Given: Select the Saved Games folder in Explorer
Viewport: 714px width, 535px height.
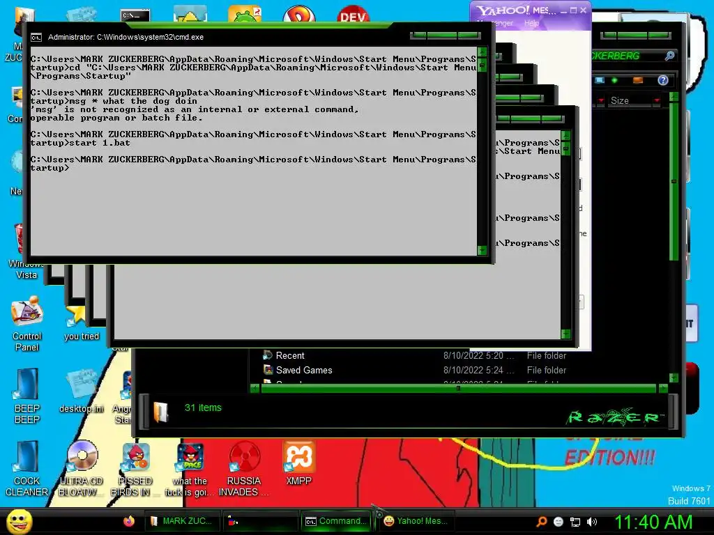Looking at the screenshot, I should point(297,371).
